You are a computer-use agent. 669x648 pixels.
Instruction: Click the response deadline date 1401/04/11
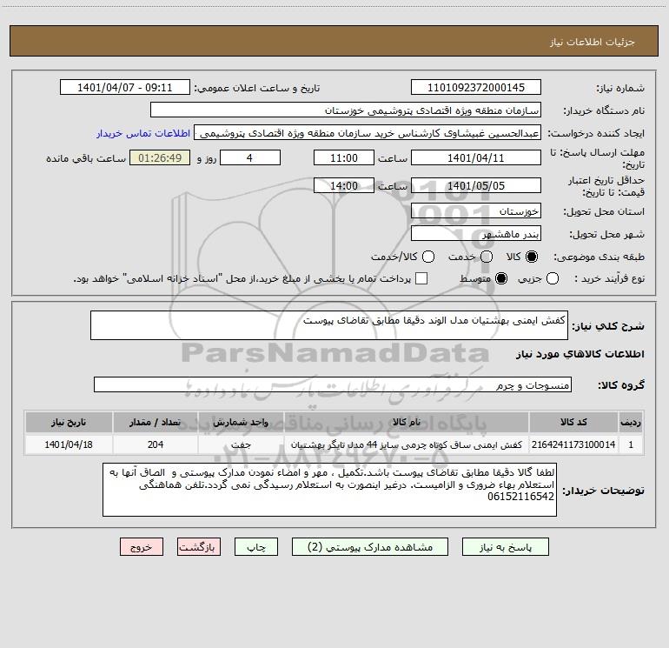[x=476, y=157]
